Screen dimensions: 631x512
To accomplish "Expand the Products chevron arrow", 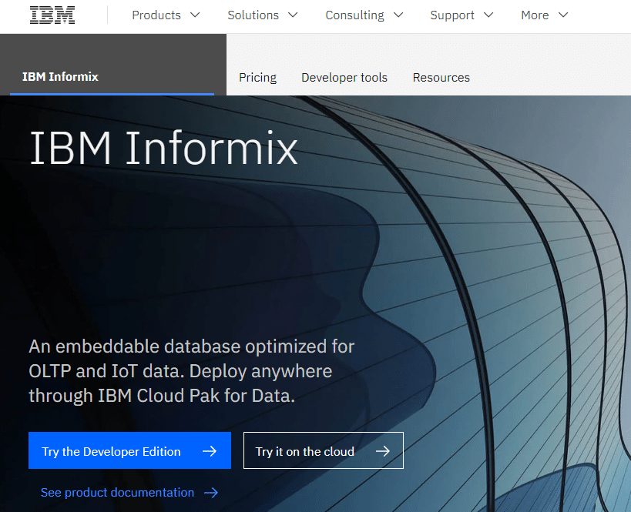I will point(195,15).
